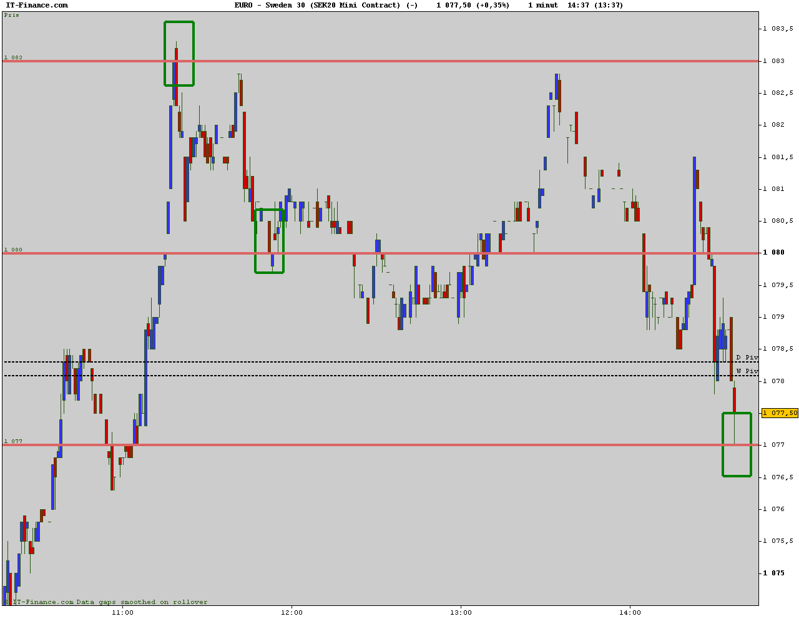Click the '1 078' price axis label
The height and width of the screenshot is (639, 799).
coord(774,381)
